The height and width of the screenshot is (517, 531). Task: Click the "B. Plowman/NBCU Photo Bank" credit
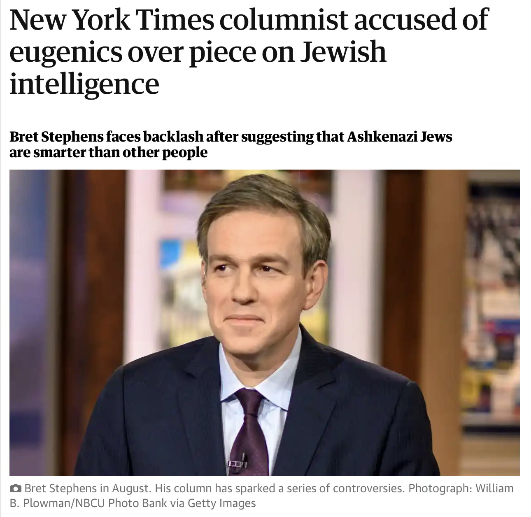click(x=88, y=503)
